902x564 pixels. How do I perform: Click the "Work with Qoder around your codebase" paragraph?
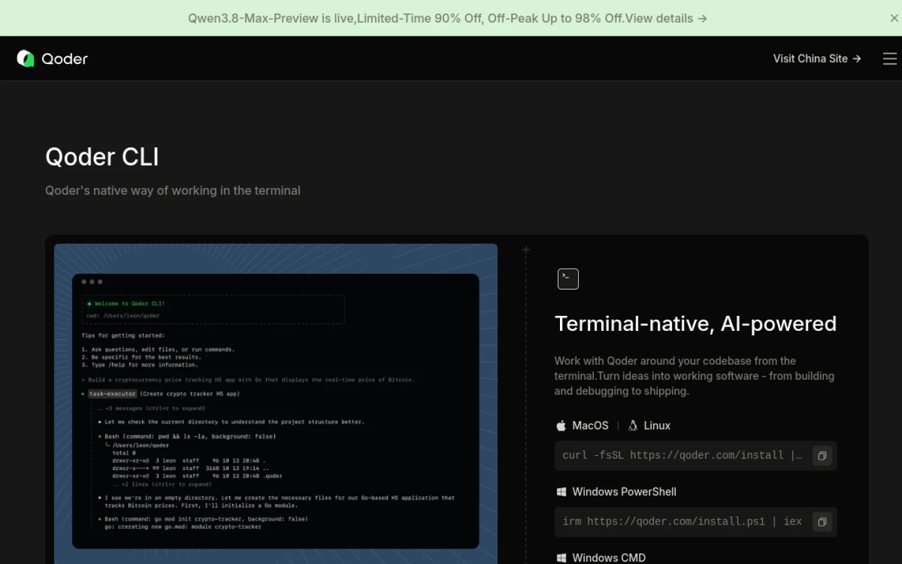[694, 376]
